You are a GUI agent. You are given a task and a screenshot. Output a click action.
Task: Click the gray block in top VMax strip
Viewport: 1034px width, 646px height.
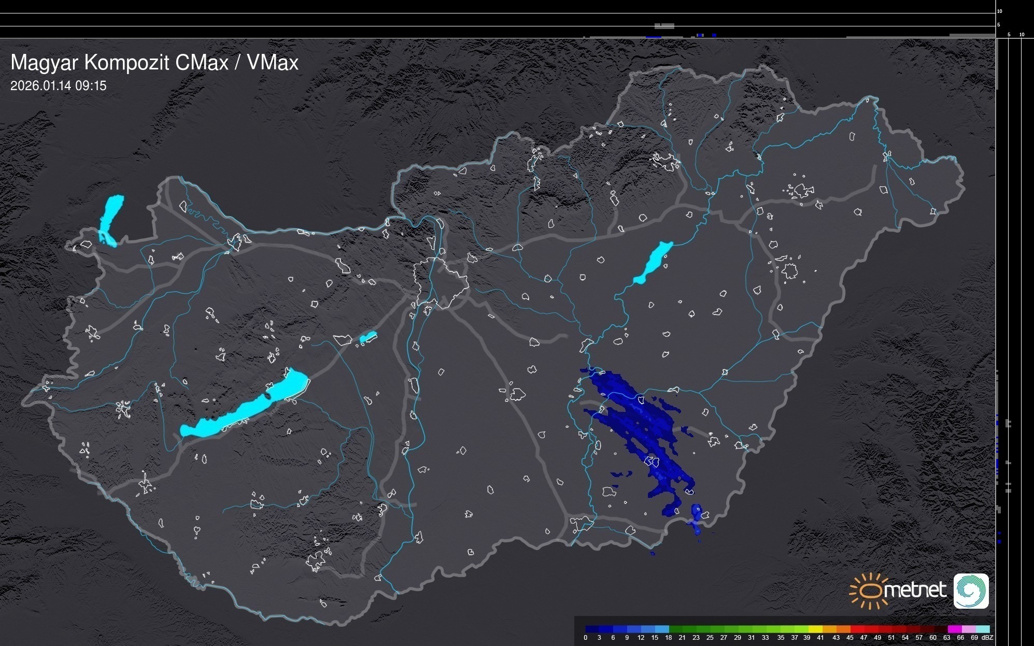click(664, 25)
